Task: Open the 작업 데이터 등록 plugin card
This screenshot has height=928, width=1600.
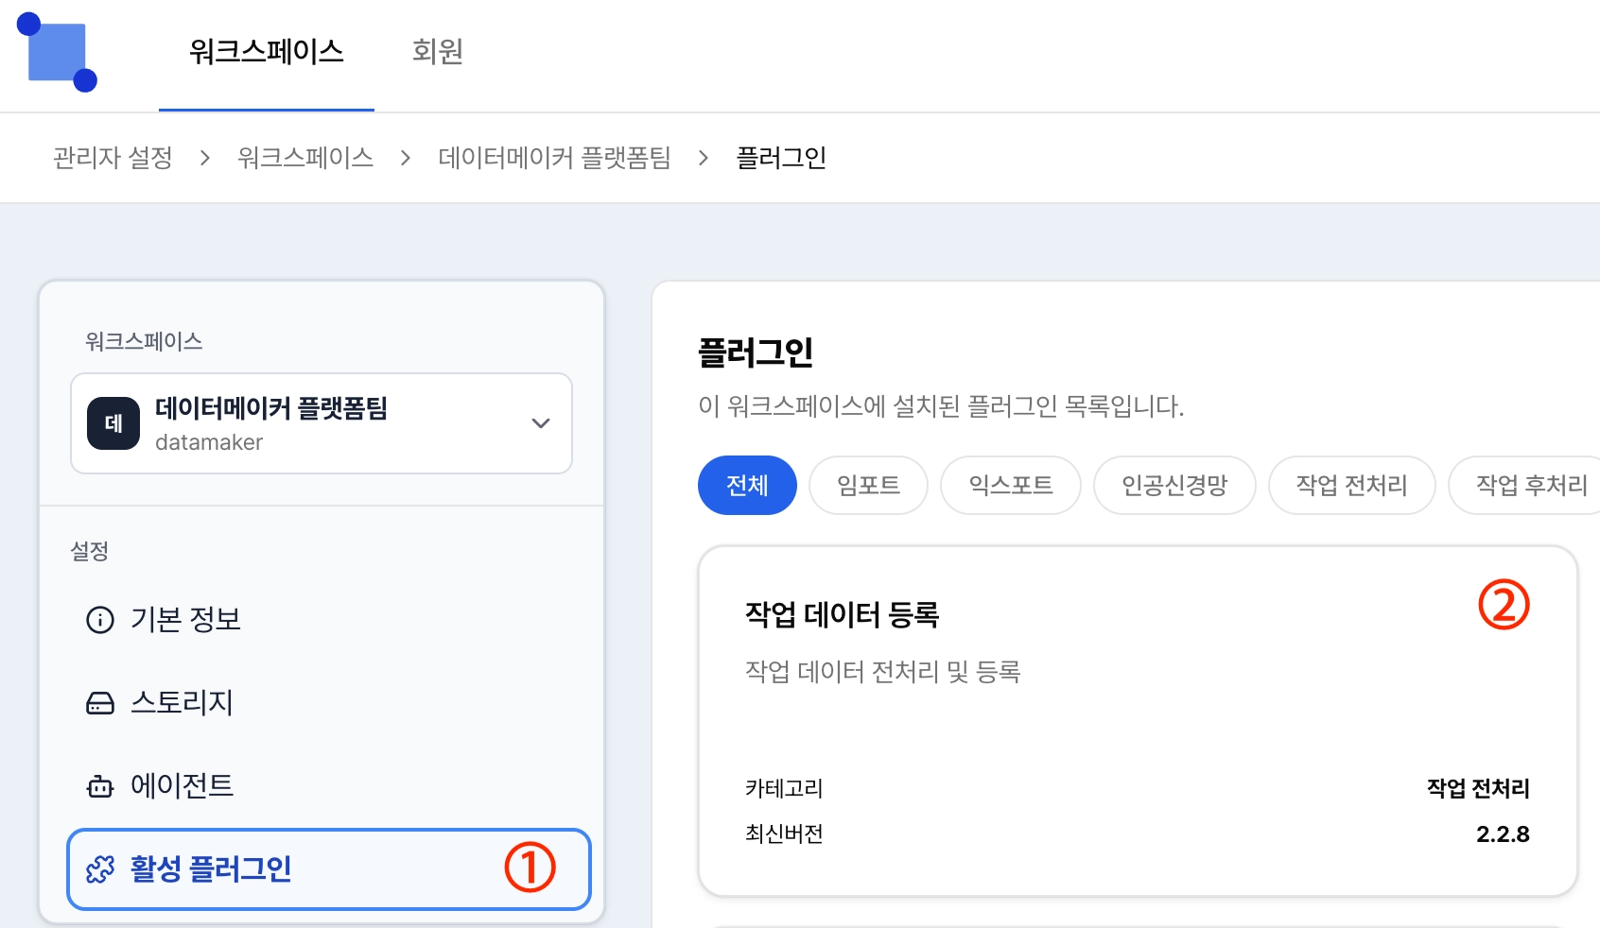Action: point(1138,721)
